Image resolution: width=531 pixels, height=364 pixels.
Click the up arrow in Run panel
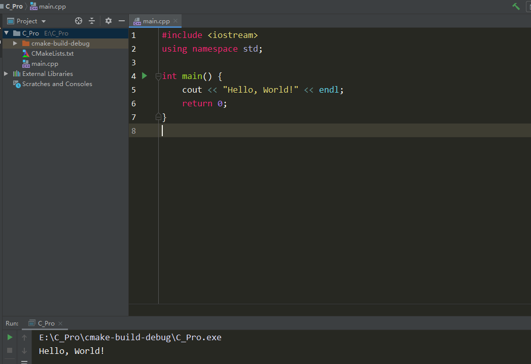pos(24,337)
